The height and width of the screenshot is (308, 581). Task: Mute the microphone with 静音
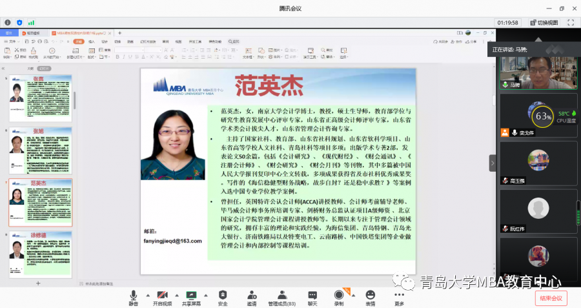[x=134, y=298]
